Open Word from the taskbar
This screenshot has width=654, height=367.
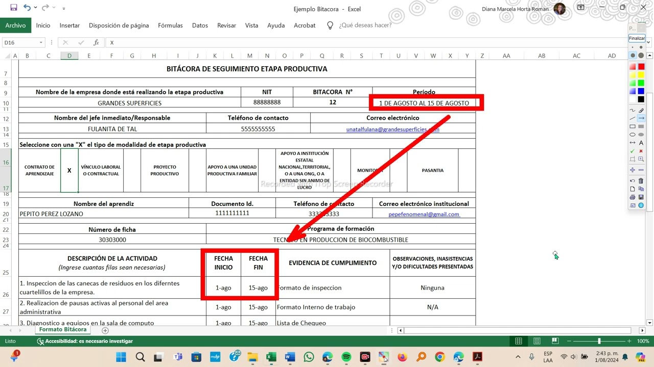coord(290,357)
